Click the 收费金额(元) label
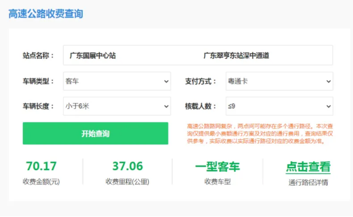 click(41, 182)
